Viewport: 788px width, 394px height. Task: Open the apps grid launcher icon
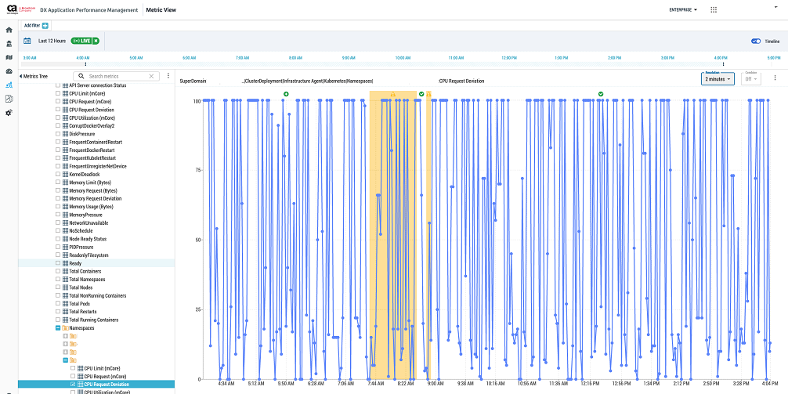[713, 10]
